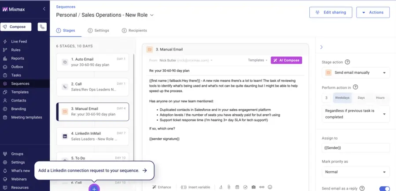Open Webinars in the sidebar
The image size is (396, 191).
[x=18, y=179]
